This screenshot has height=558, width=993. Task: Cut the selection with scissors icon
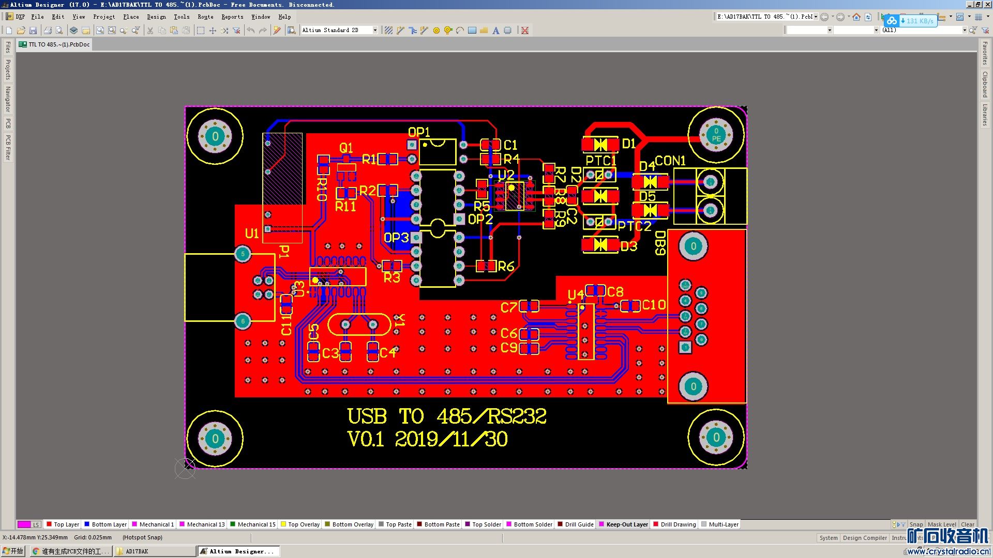click(x=150, y=30)
